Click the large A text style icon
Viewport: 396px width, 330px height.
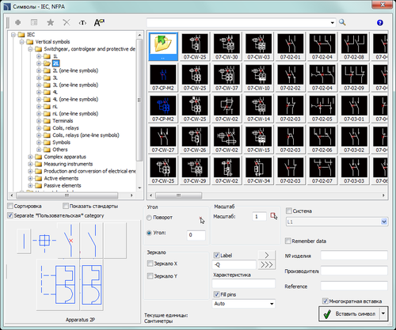[x=99, y=23]
